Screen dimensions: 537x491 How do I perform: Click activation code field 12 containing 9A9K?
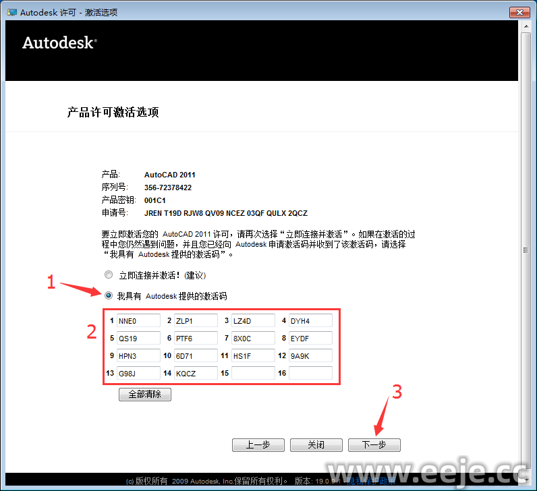point(310,355)
